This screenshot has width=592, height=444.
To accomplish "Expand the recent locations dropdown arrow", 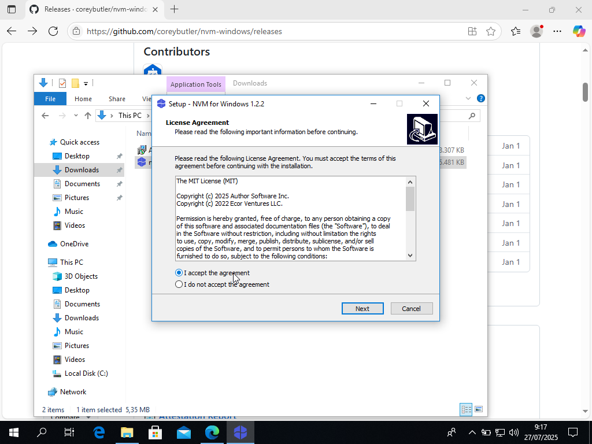I will tap(76, 116).
